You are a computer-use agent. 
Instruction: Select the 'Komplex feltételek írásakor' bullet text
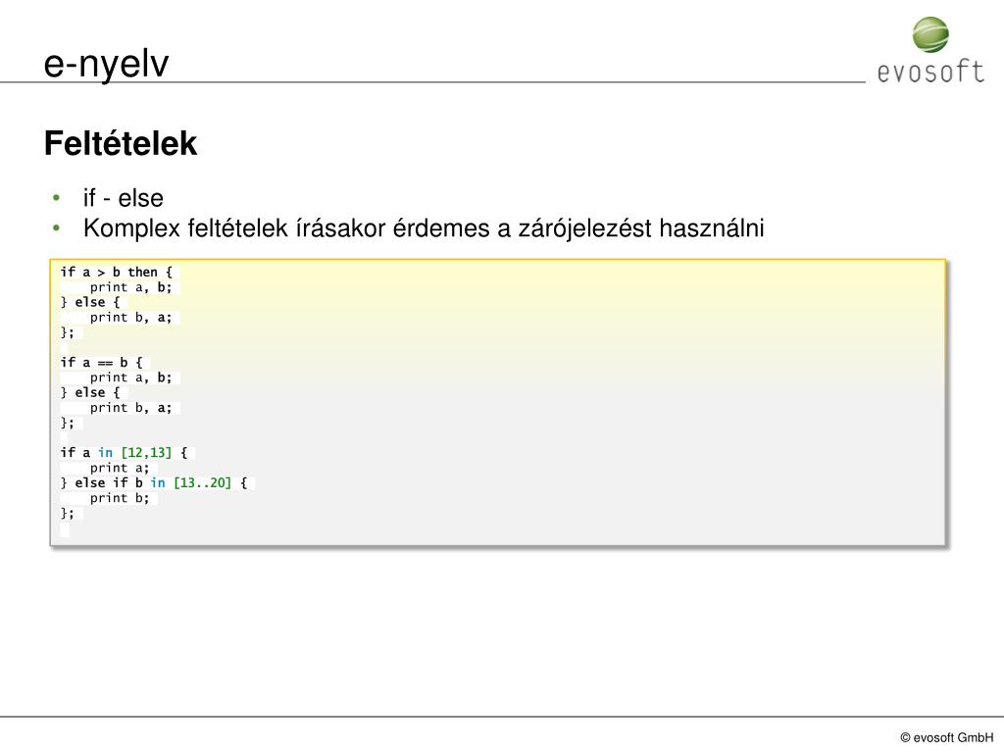click(x=424, y=227)
